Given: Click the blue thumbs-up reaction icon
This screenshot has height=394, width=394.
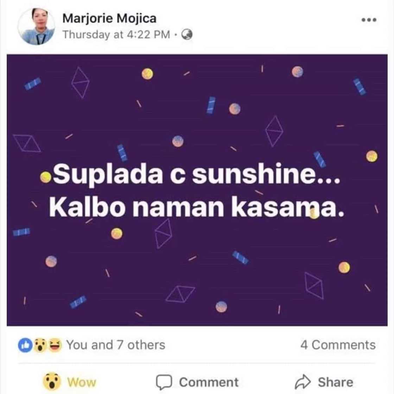Looking at the screenshot, I should point(25,345).
